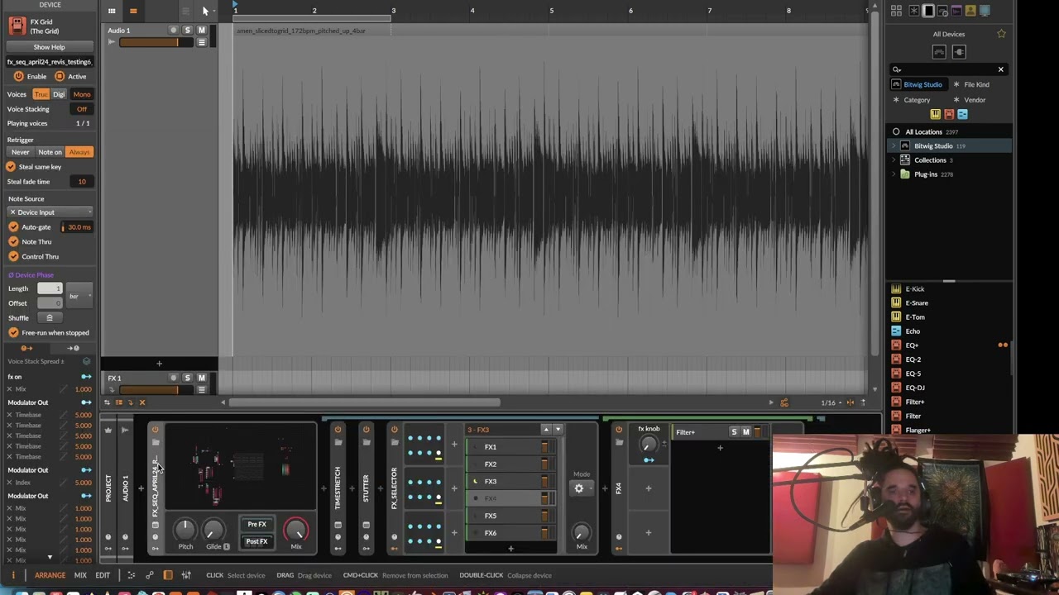Solo the Audio 1 track
The height and width of the screenshot is (595, 1059).
point(187,30)
